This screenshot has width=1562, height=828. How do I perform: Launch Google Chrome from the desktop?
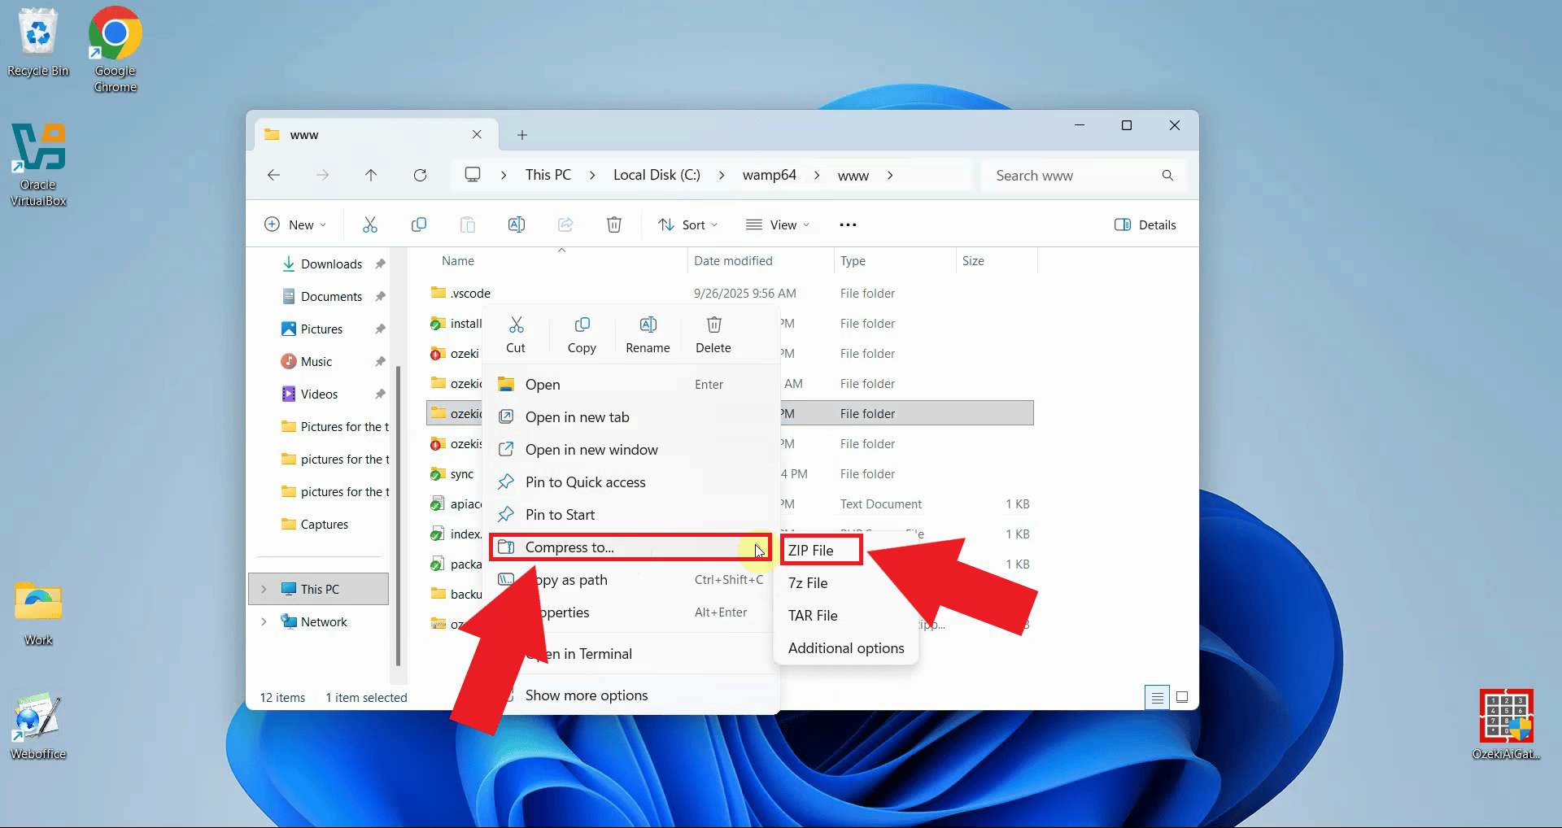pyautogui.click(x=114, y=34)
